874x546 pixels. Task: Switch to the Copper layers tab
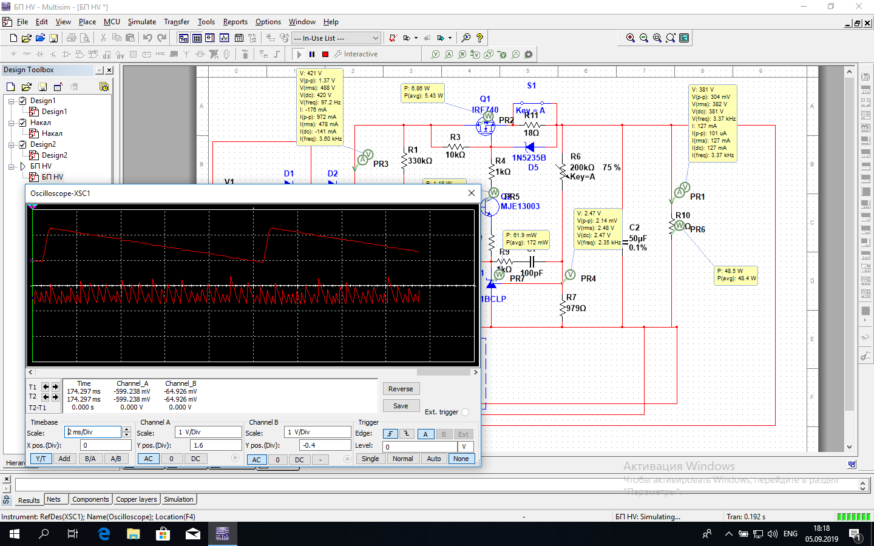coord(136,499)
